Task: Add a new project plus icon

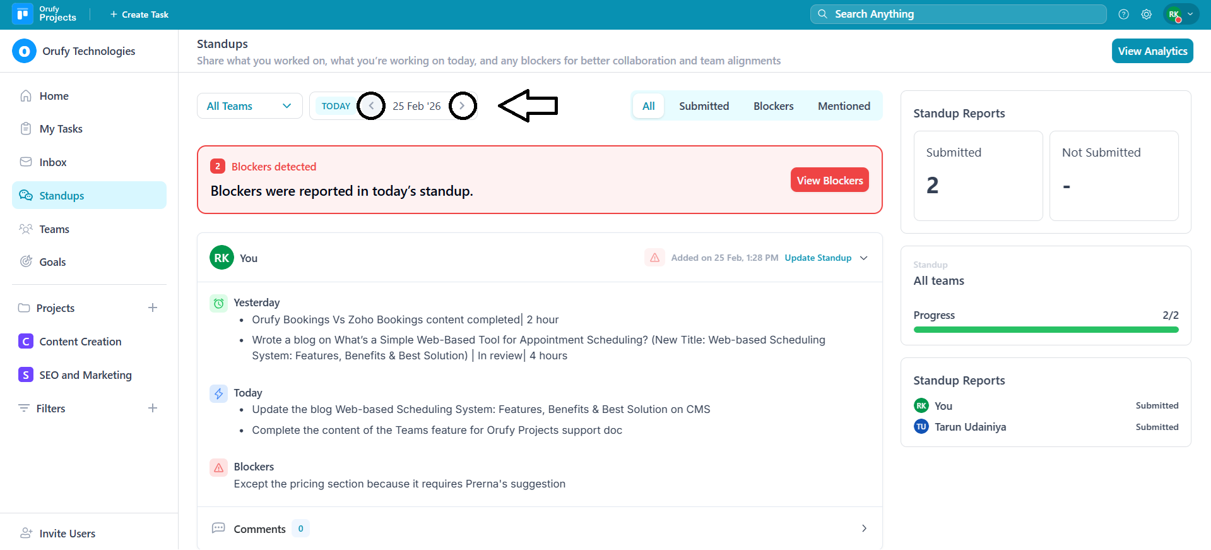Action: tap(153, 308)
